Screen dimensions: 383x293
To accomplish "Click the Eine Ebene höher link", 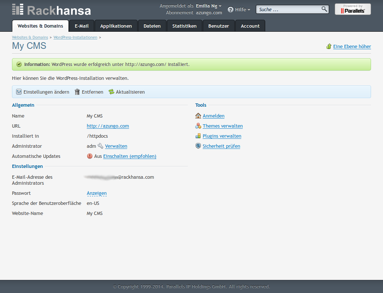I will tap(352, 46).
